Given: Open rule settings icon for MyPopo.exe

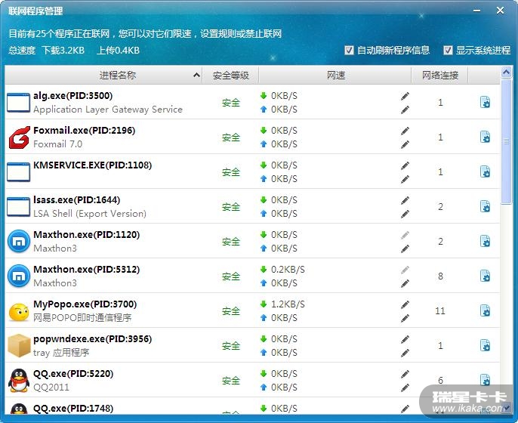Looking at the screenshot, I should coord(485,310).
